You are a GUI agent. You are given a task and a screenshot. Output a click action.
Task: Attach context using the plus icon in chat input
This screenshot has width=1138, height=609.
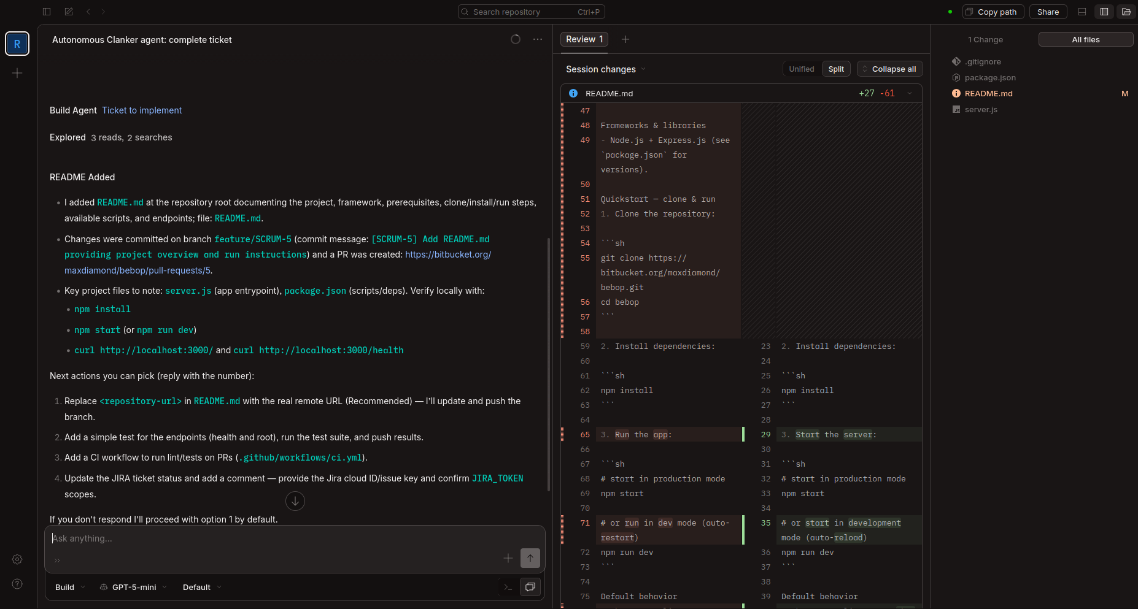click(508, 558)
